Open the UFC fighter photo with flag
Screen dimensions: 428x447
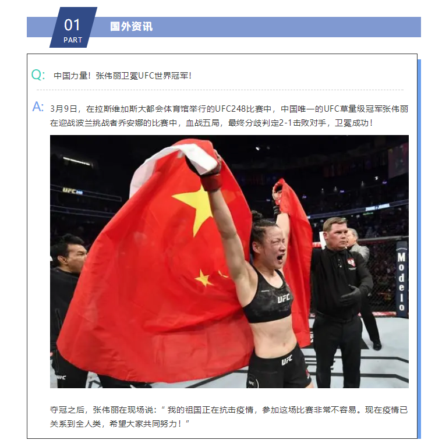click(x=229, y=261)
